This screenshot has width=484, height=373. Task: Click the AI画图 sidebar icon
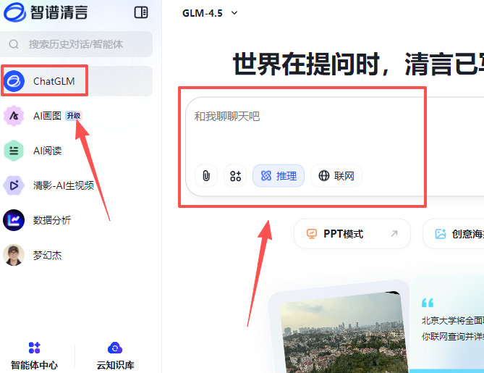pos(14,116)
